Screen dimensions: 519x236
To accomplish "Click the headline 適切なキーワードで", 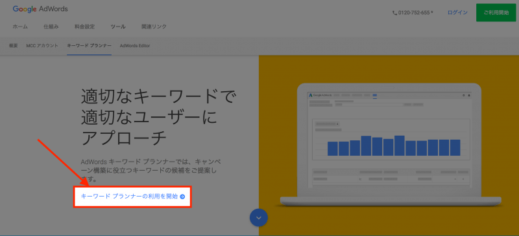I will click(x=158, y=97).
